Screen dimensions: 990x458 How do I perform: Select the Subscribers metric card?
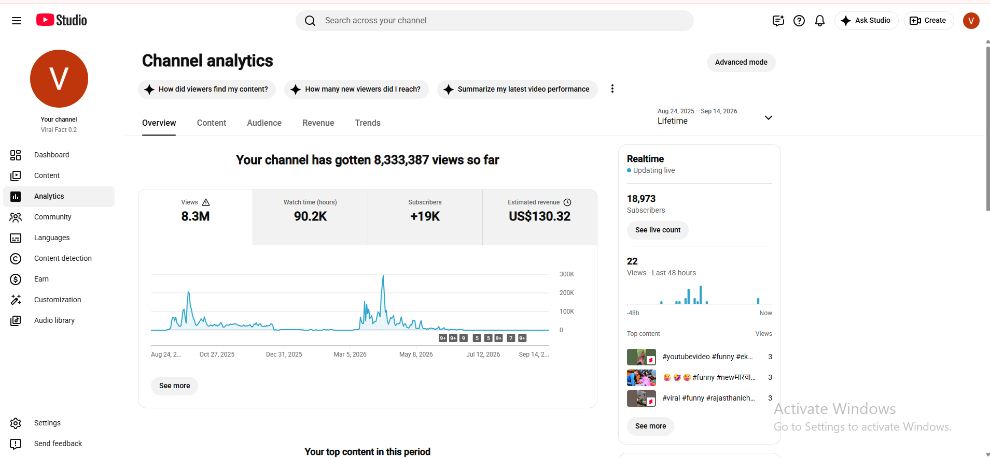[425, 217]
